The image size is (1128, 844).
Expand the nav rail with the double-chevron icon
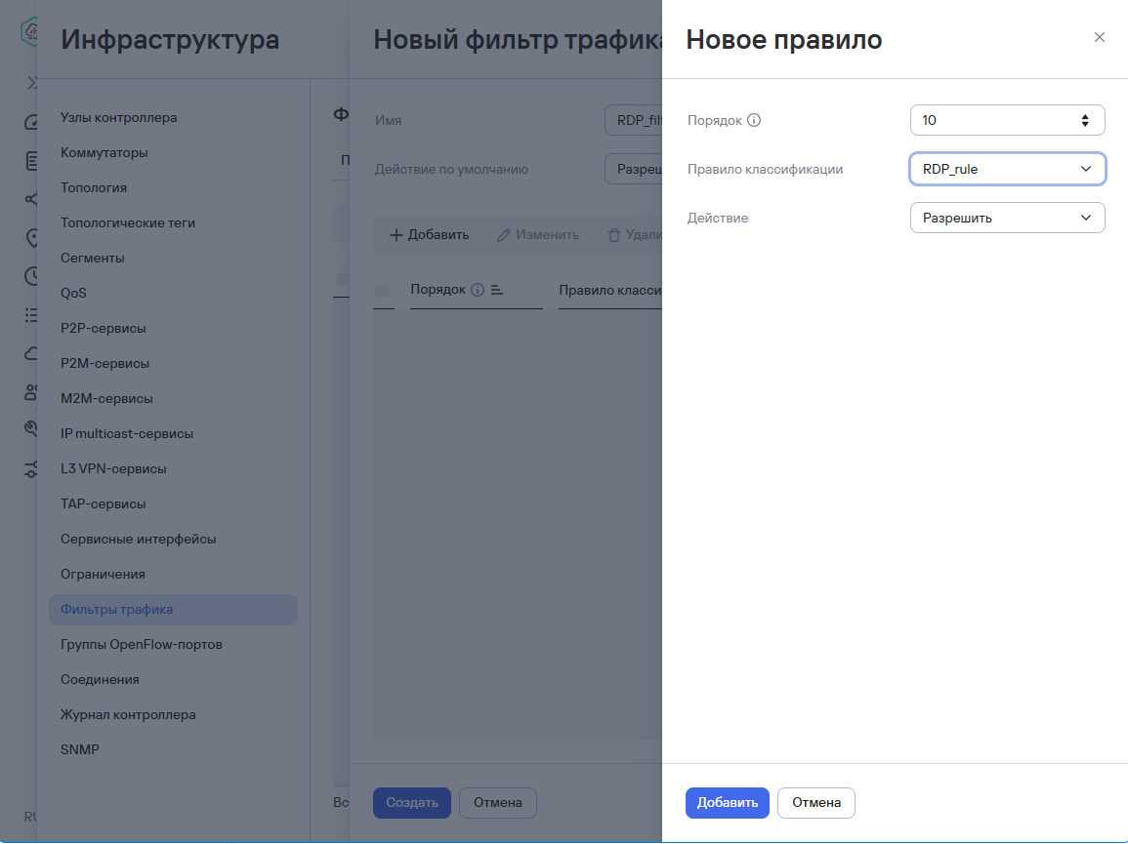click(x=31, y=83)
